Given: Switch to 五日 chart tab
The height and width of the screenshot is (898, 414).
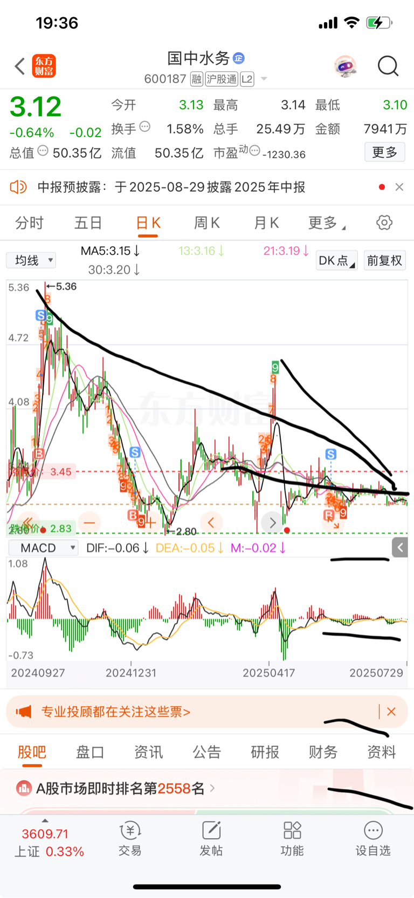Looking at the screenshot, I should point(88,223).
